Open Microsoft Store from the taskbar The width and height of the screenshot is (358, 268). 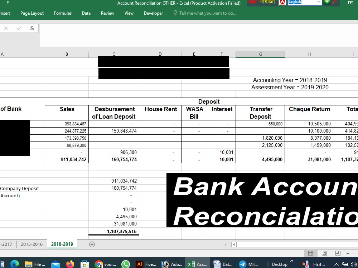(84, 264)
